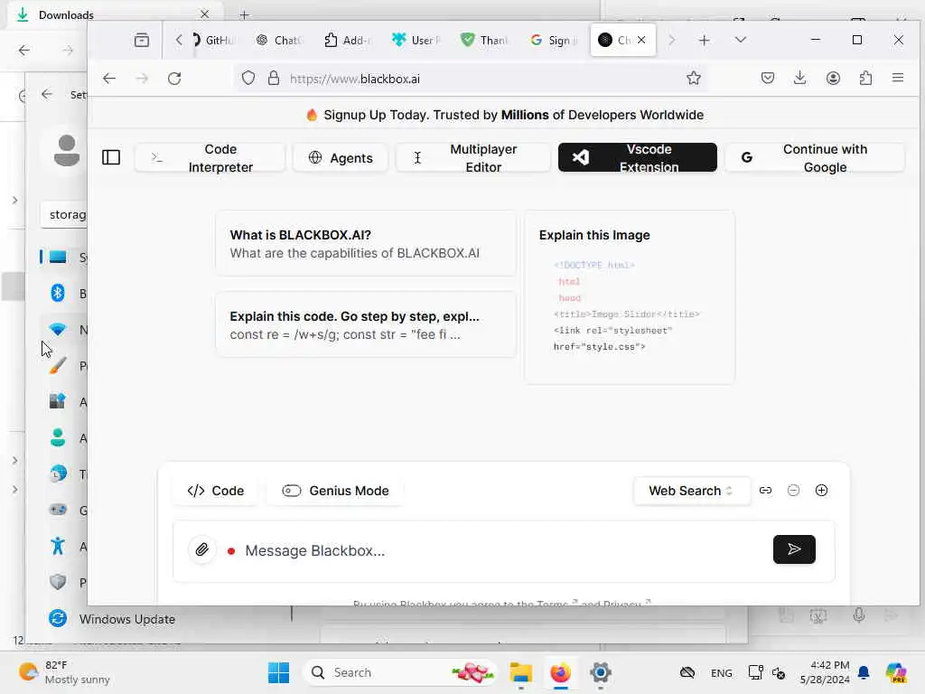Open the Firefox View icon
925x694 pixels.
(142, 40)
